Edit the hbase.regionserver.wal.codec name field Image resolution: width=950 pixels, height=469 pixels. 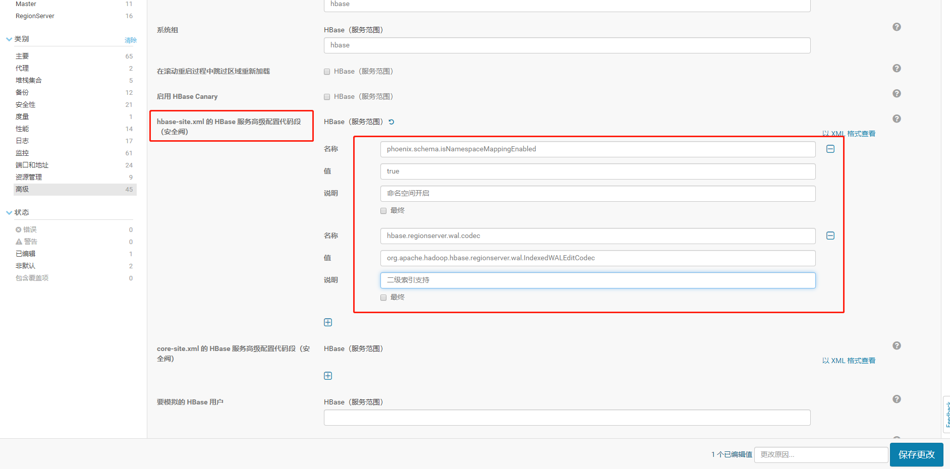(598, 236)
